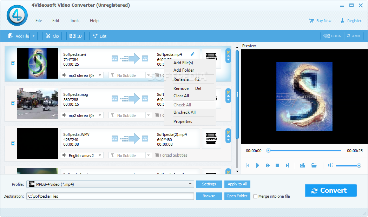Adjust the preview volume slider
This screenshot has height=217, width=368.
[x=348, y=166]
